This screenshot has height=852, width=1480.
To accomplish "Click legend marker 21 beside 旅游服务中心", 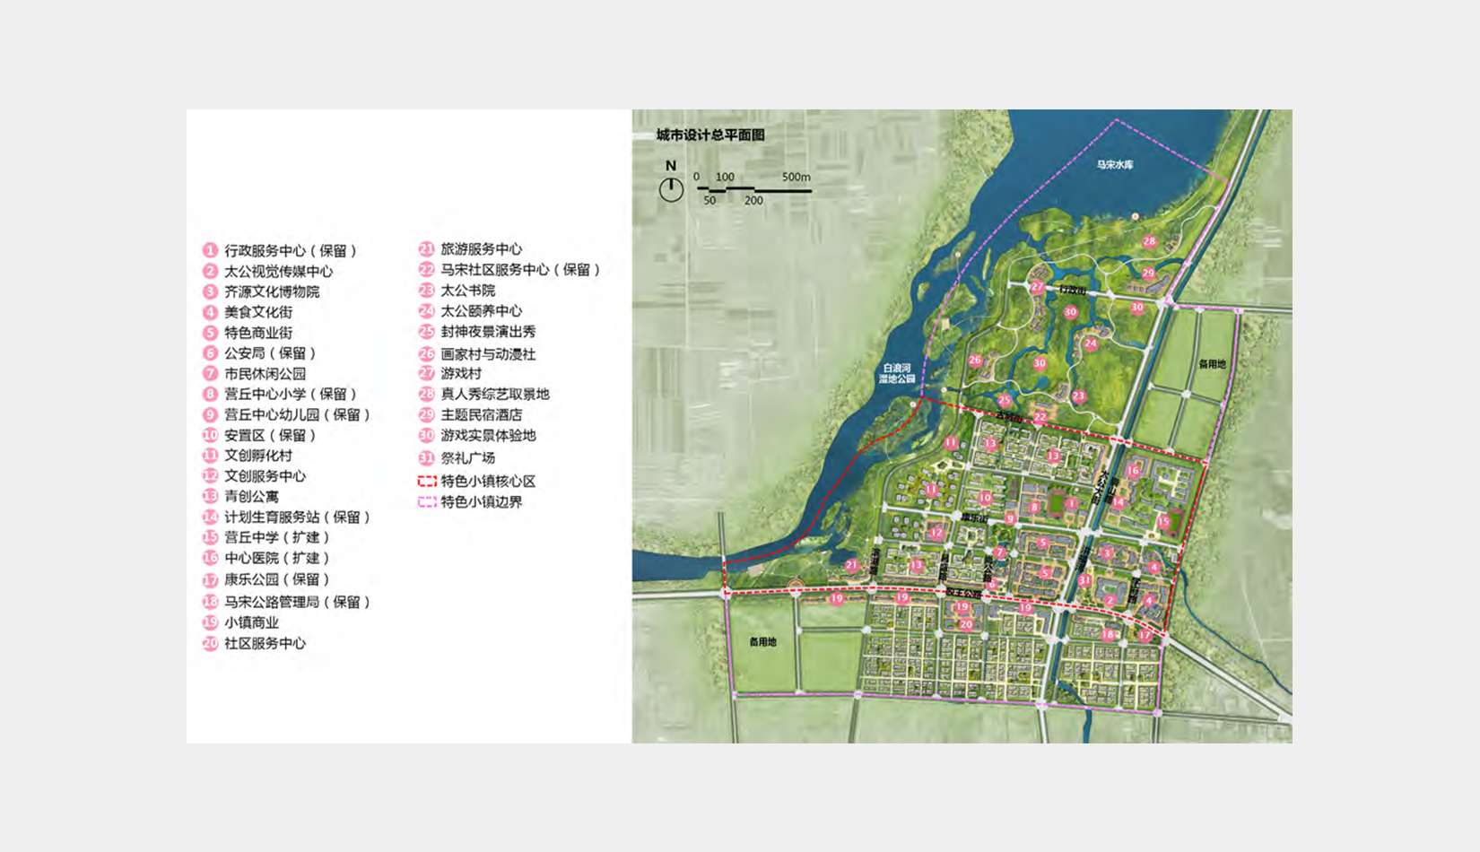I will click(427, 249).
